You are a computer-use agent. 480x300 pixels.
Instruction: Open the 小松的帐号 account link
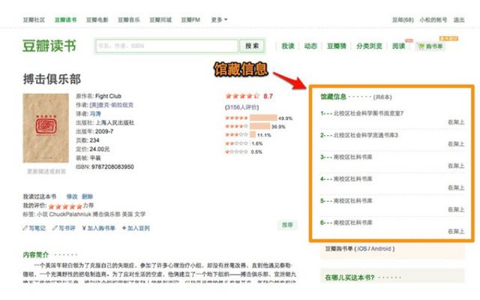(433, 20)
